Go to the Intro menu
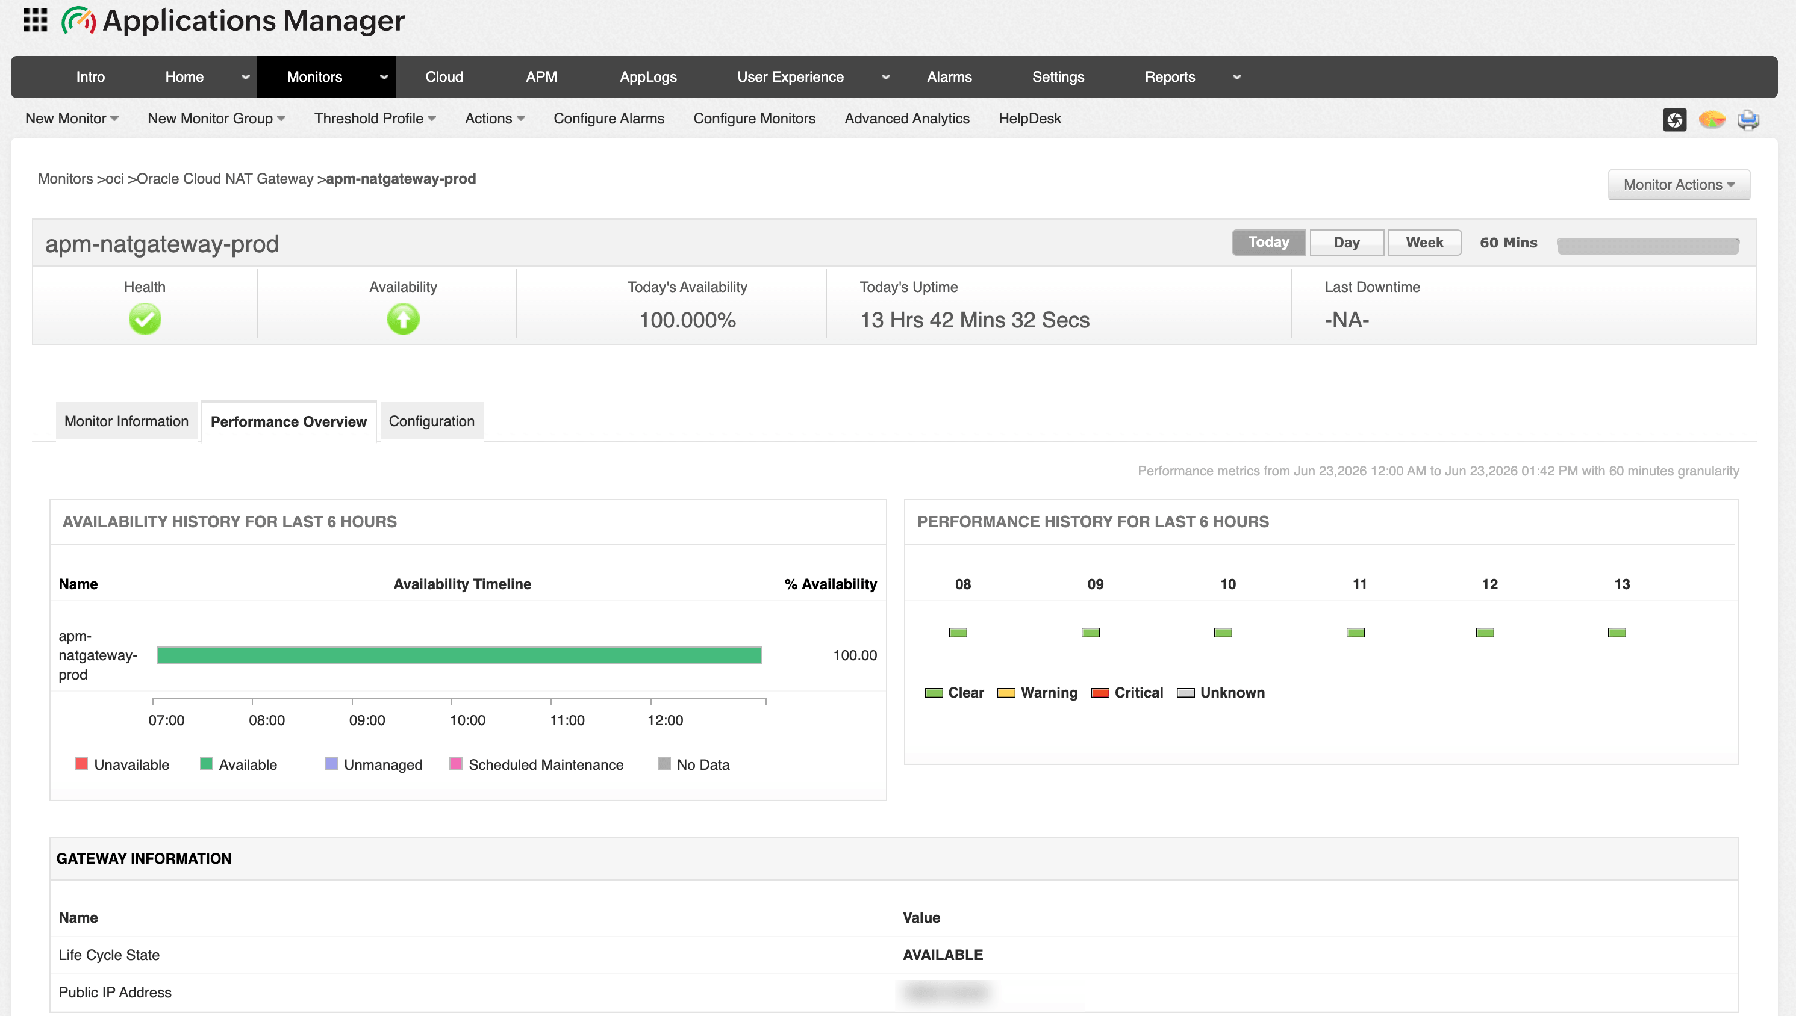Screen dimensions: 1796x1016 pos(90,77)
